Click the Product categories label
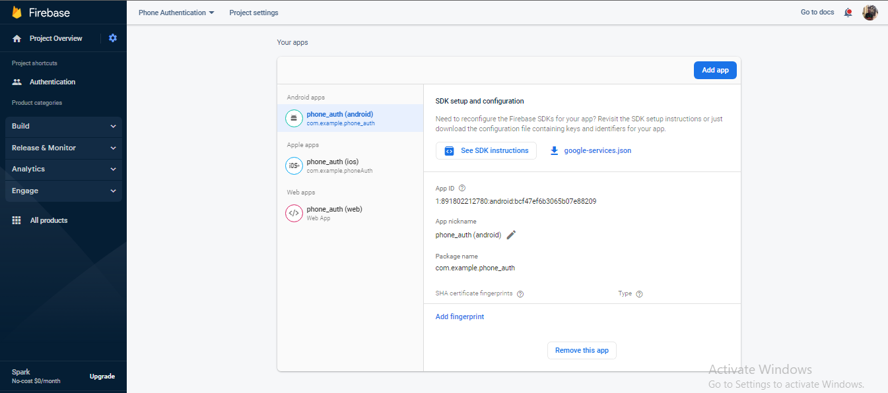 click(x=37, y=103)
